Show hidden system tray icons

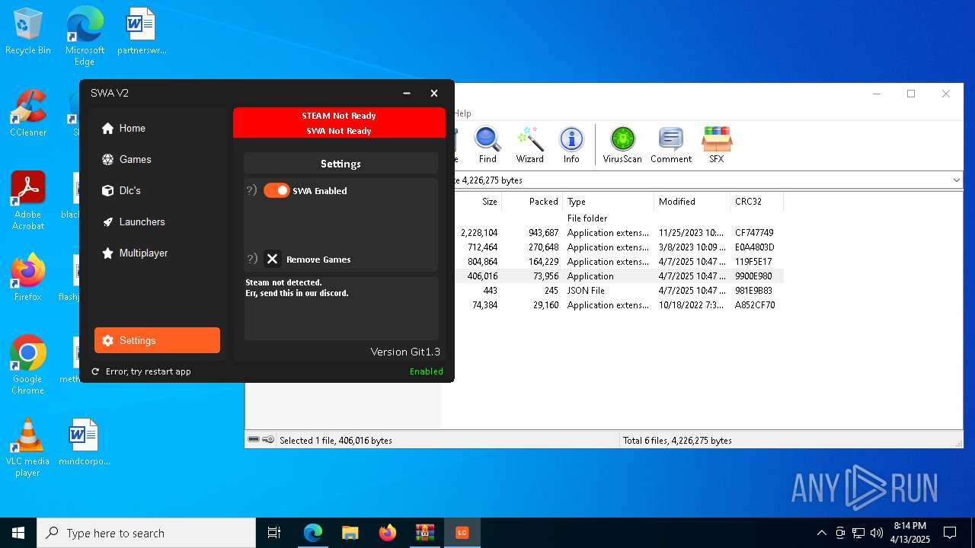[821, 533]
